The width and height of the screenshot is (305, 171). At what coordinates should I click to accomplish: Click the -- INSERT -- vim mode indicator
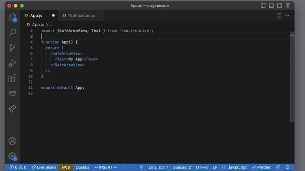[106, 167]
